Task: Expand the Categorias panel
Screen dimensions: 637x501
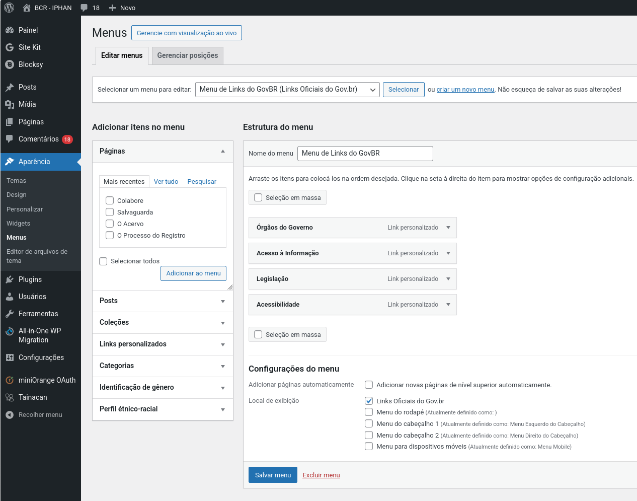Action: (163, 366)
